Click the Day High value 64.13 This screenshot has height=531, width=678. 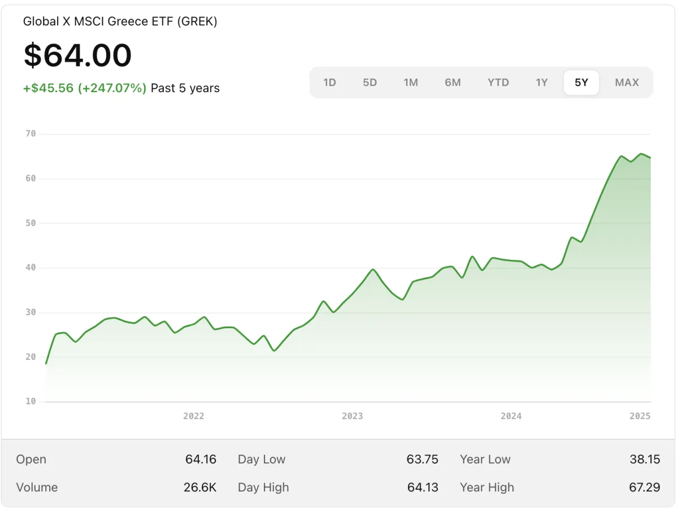(423, 488)
